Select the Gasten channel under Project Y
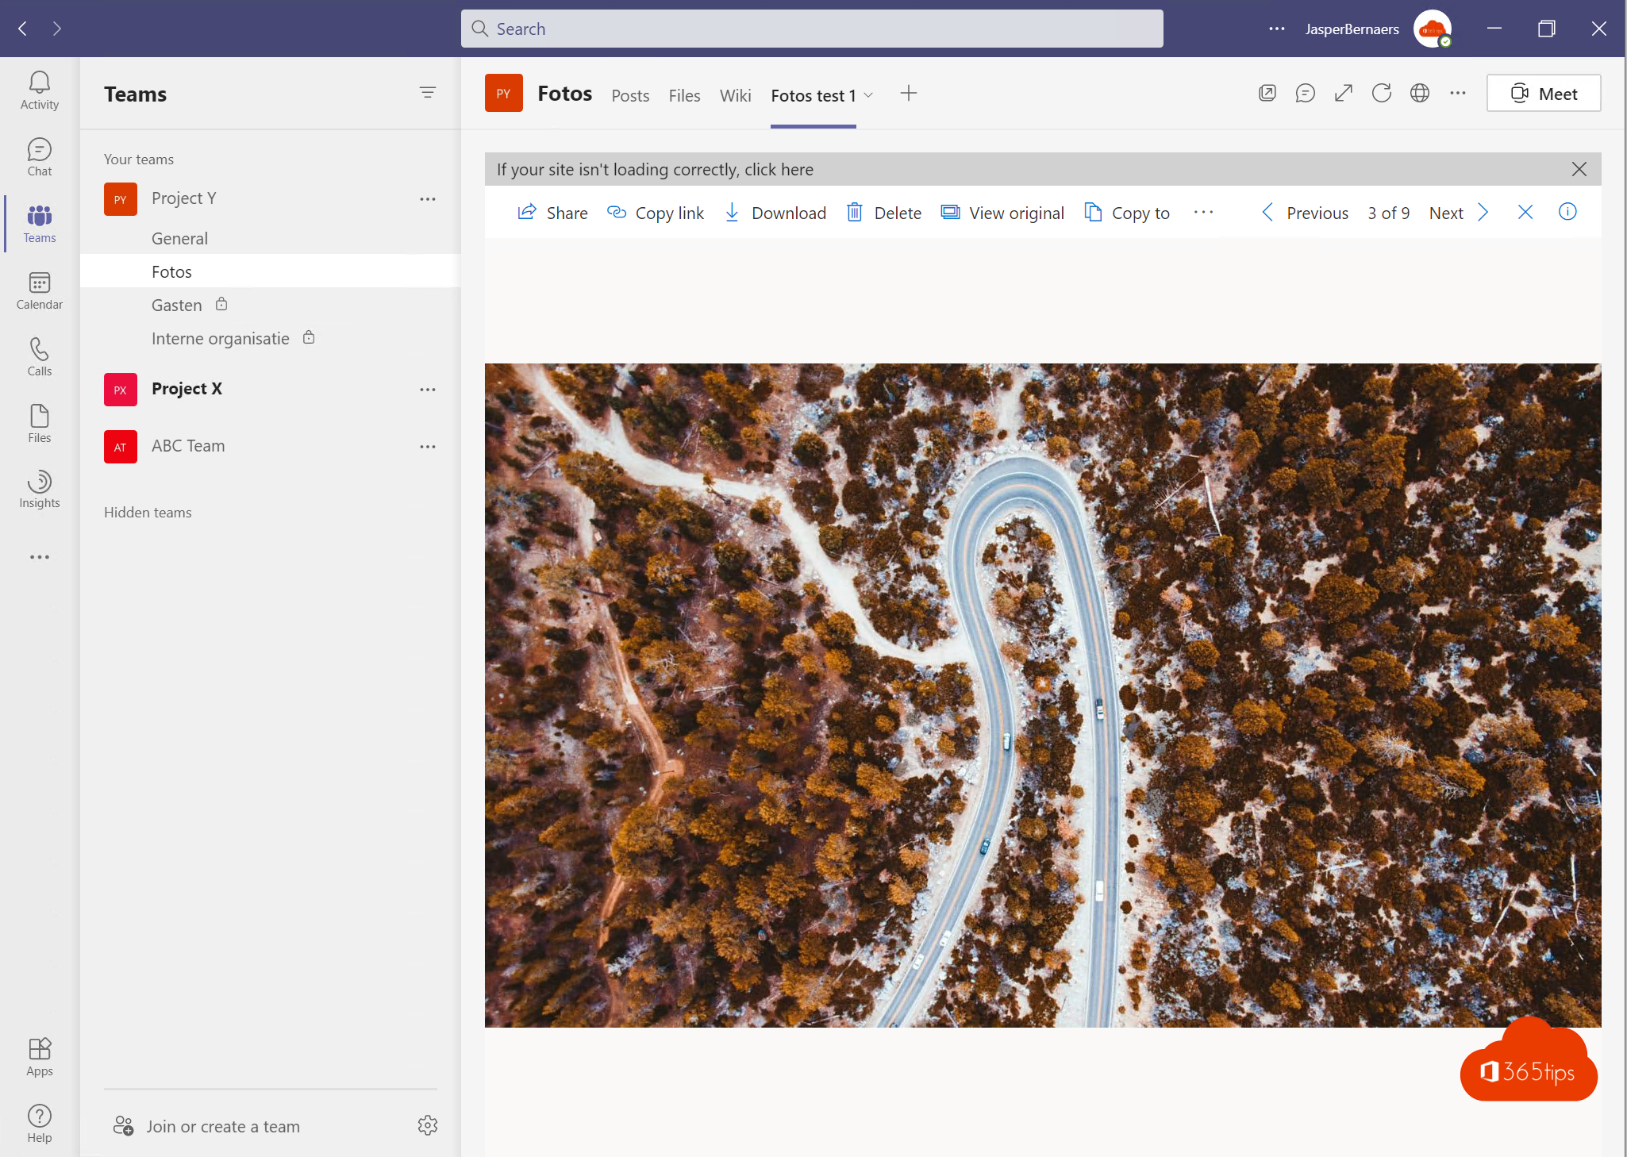 (175, 304)
